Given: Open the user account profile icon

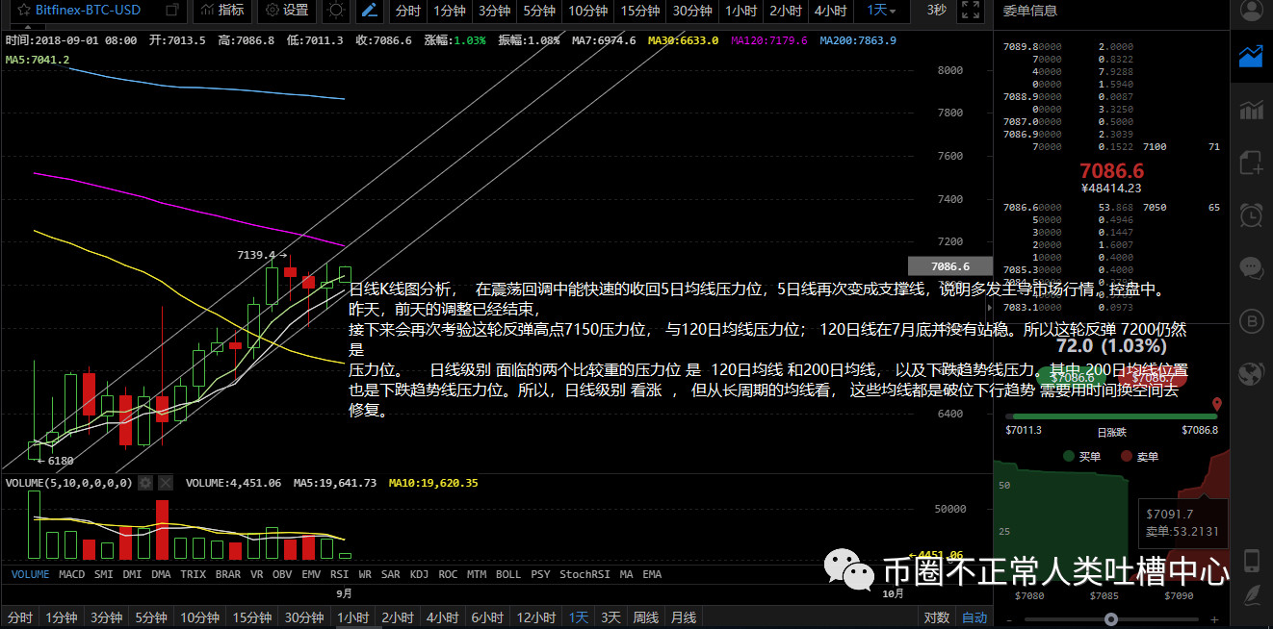Looking at the screenshot, I should coord(1252,11).
